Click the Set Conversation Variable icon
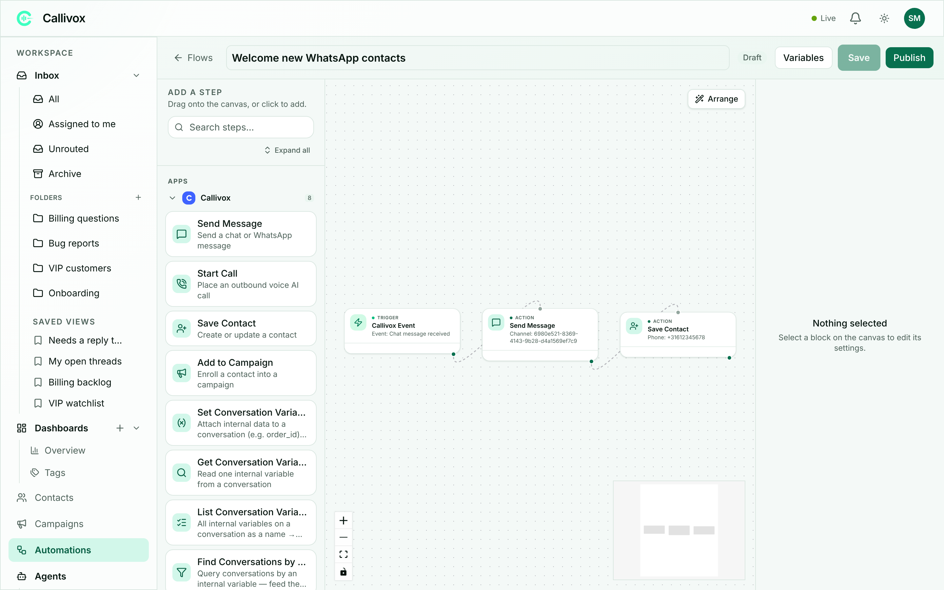The image size is (944, 590). 181,423
